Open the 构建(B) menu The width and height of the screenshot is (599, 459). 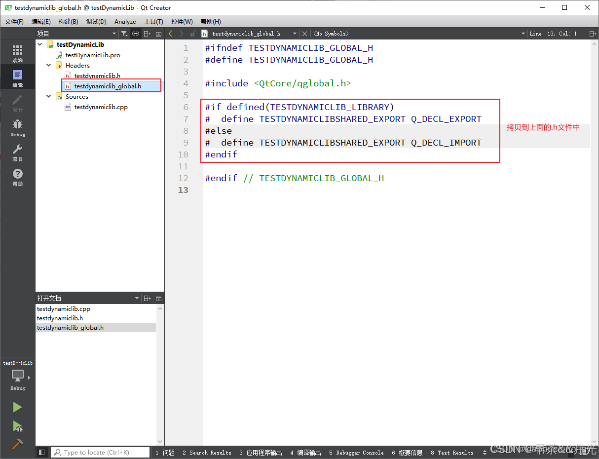68,22
